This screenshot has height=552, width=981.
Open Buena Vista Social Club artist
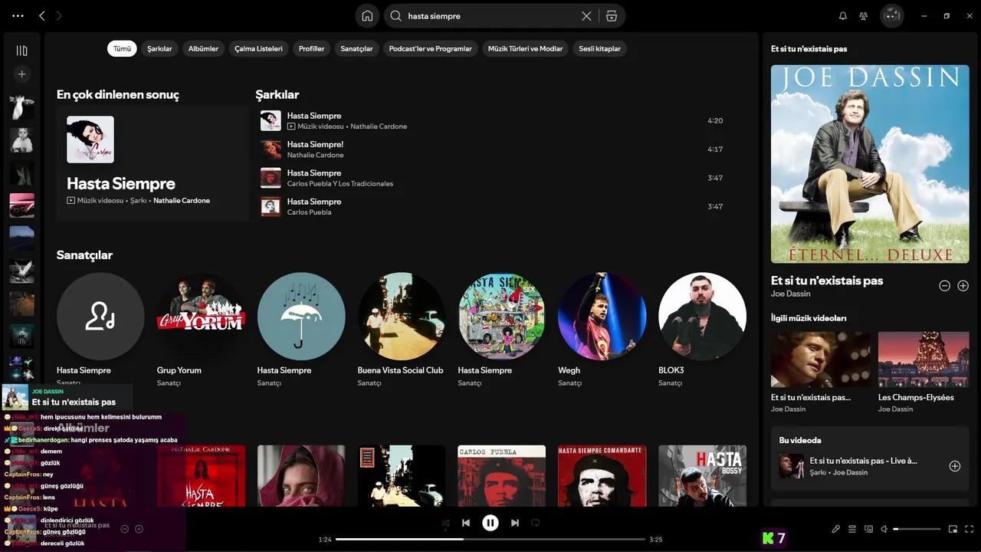click(401, 330)
